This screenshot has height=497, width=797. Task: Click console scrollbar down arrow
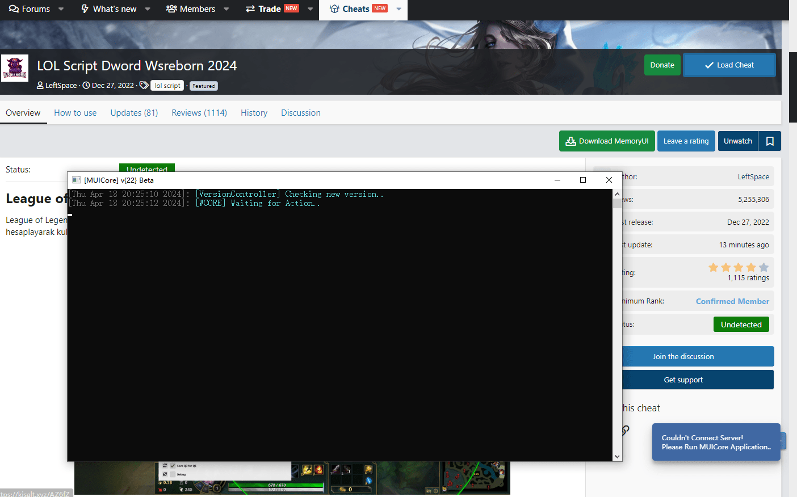click(x=617, y=456)
